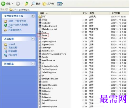Select the Cholesky file icon
The image size is (132, 108).
40,23
